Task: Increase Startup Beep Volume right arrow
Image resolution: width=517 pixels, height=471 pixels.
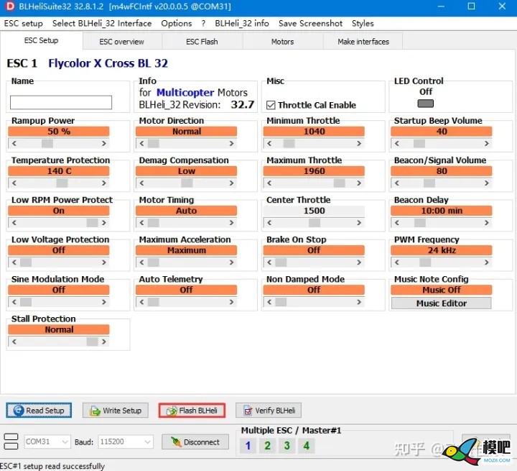Action: click(x=487, y=143)
